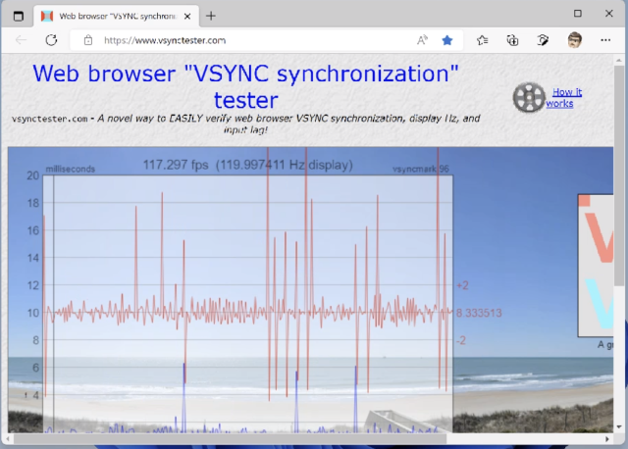Open the Collections icon
Image resolution: width=628 pixels, height=449 pixels.
[x=512, y=40]
